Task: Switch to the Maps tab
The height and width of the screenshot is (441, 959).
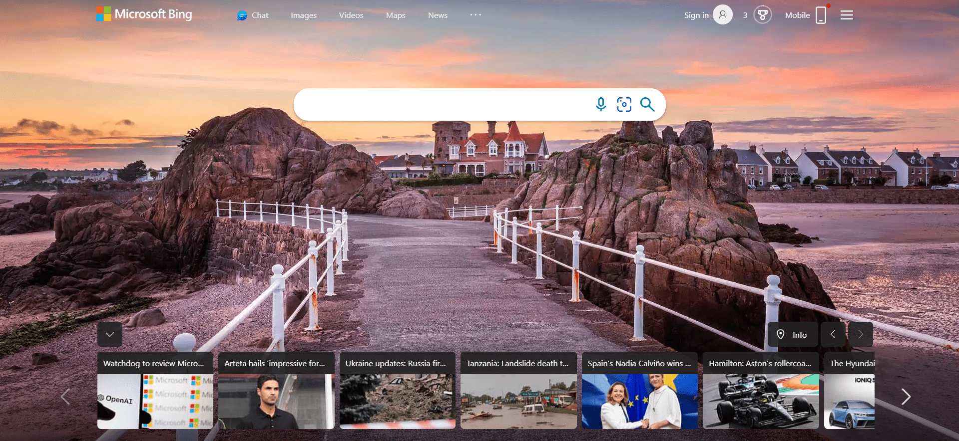Action: pos(396,15)
